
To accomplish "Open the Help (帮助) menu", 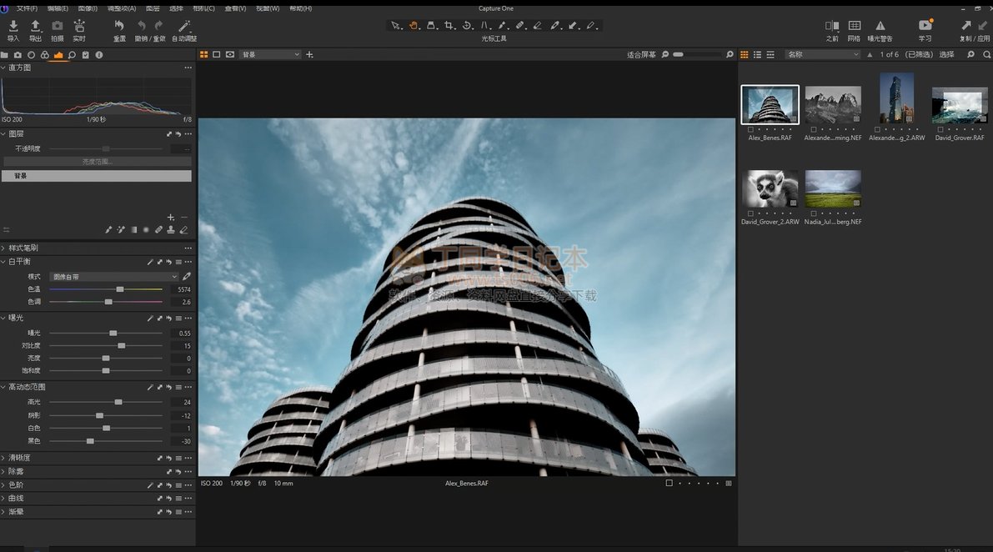I will point(300,8).
